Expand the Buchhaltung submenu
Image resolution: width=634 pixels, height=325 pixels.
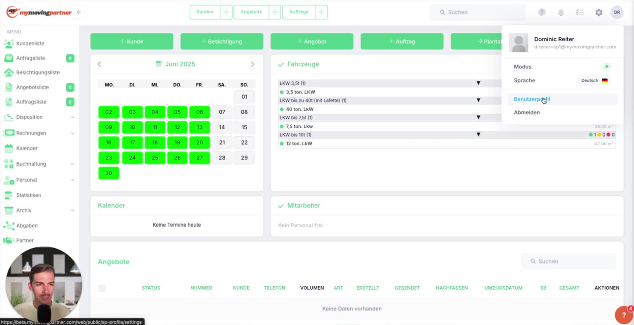pyautogui.click(x=72, y=164)
